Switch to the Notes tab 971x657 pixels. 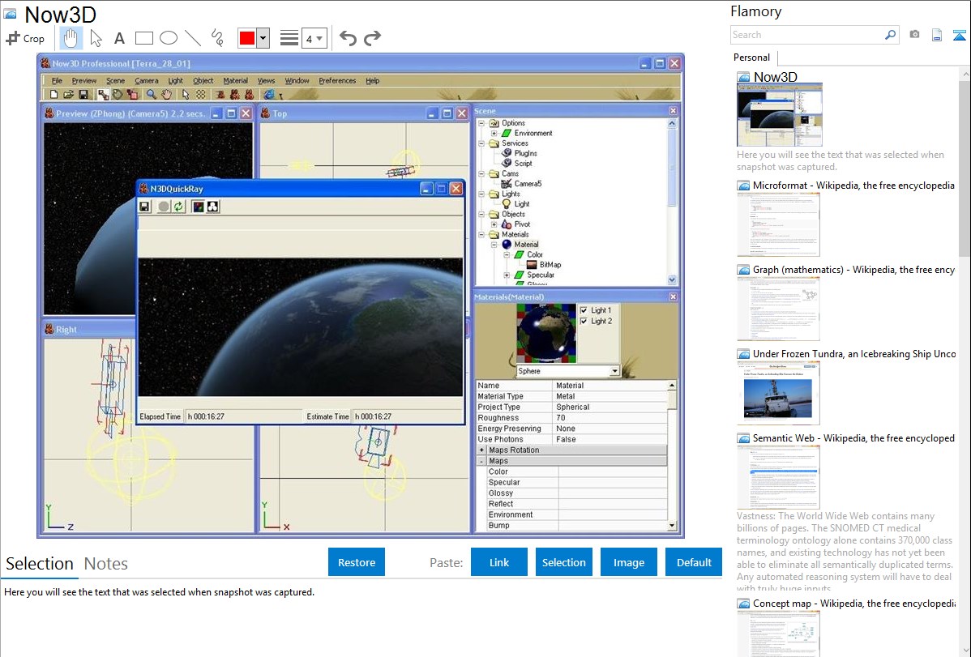[106, 564]
